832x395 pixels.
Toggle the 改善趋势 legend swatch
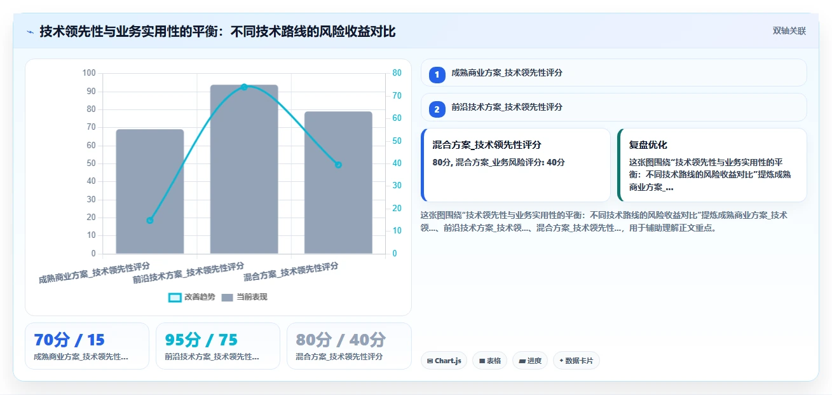coord(175,297)
